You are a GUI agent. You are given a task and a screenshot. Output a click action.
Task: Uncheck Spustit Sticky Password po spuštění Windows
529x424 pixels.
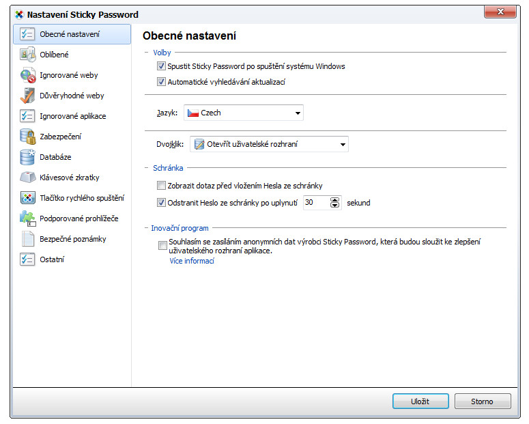161,66
